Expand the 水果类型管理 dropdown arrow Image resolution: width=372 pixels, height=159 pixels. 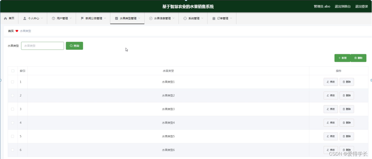(x=139, y=18)
